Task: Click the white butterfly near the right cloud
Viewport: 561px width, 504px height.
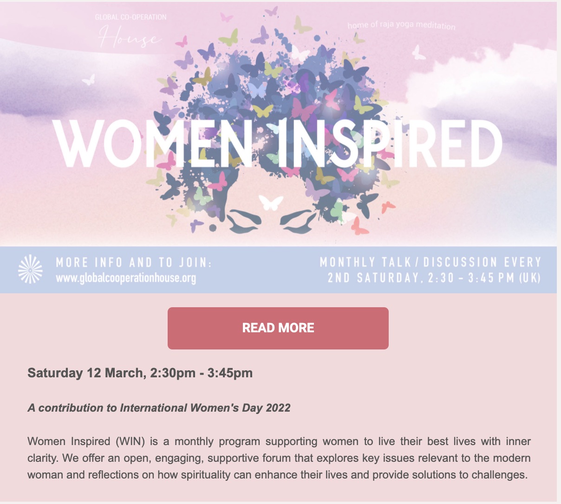Action: coord(418,52)
